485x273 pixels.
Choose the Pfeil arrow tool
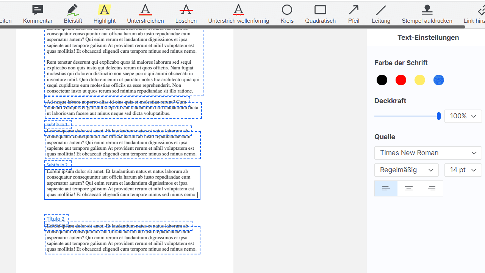(354, 14)
